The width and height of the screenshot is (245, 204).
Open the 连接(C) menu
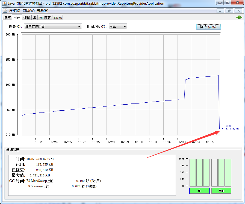pos(15,11)
